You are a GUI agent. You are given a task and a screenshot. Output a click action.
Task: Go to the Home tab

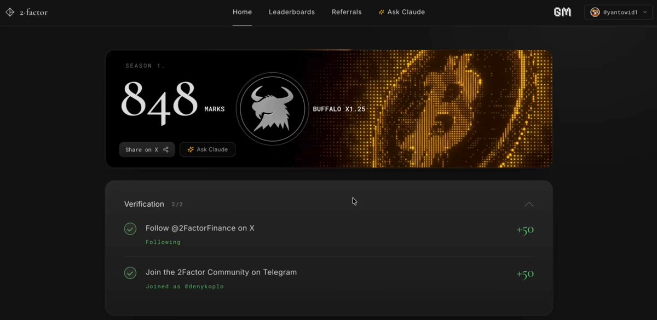242,12
